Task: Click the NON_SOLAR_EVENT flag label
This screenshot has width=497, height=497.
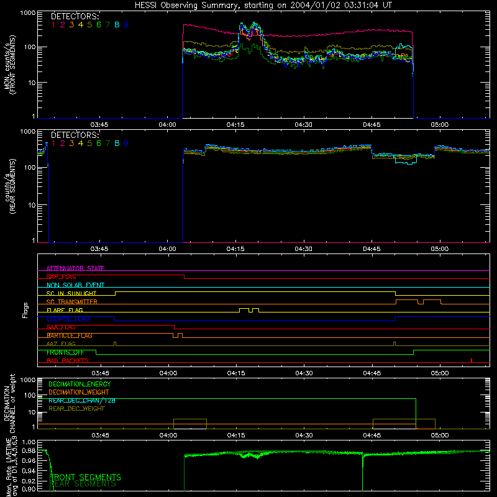Action: [x=75, y=285]
